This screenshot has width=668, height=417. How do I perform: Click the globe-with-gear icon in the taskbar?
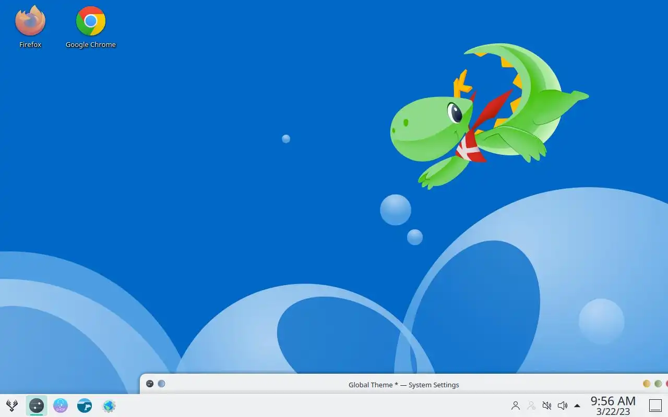(109, 406)
